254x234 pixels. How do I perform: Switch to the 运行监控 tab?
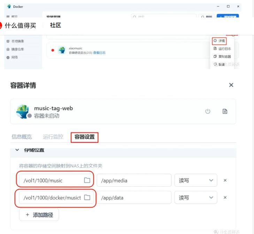coord(53,137)
